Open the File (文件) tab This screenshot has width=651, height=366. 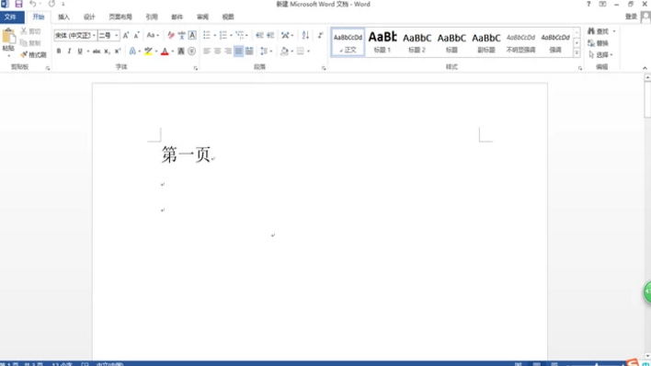pyautogui.click(x=12, y=17)
